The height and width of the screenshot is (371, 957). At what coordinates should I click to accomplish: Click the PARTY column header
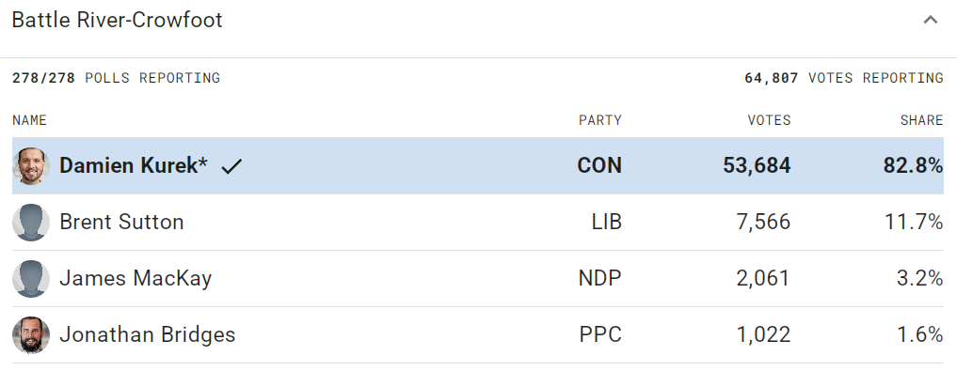click(600, 120)
